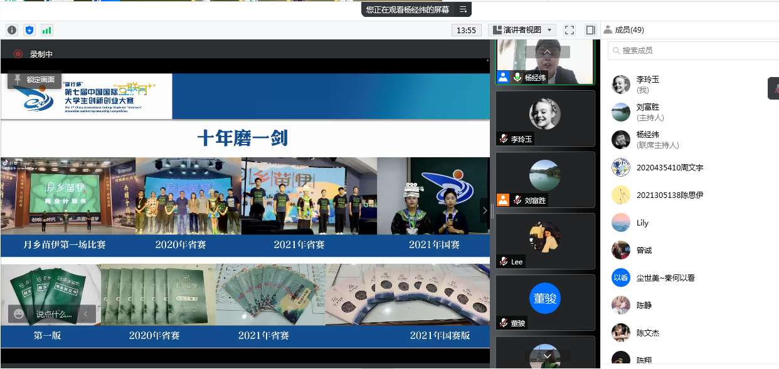Select member 2020435410周文宇
Screen dimensions: 779x369
(x=690, y=167)
